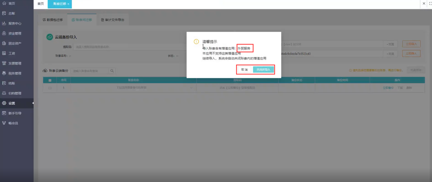The width and height of the screenshot is (432, 182).
Task: Click the 备份状态 column header
Action: (297, 80)
